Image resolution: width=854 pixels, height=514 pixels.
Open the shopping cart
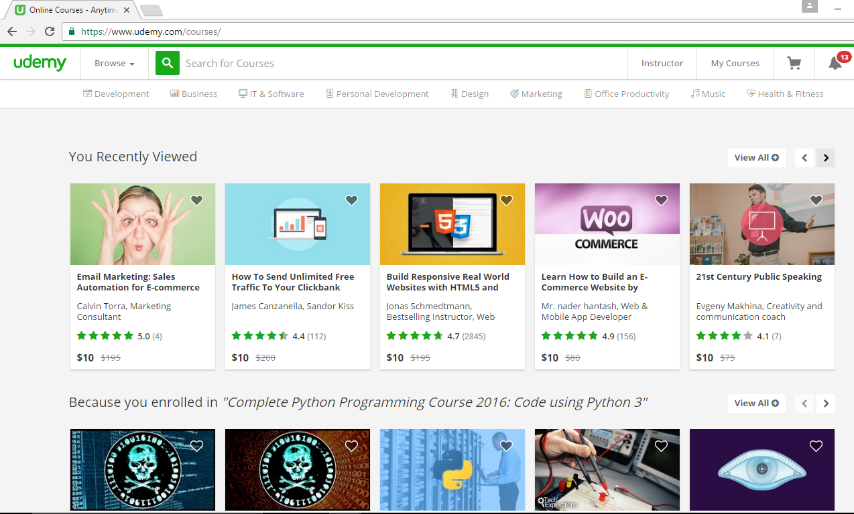tap(794, 63)
